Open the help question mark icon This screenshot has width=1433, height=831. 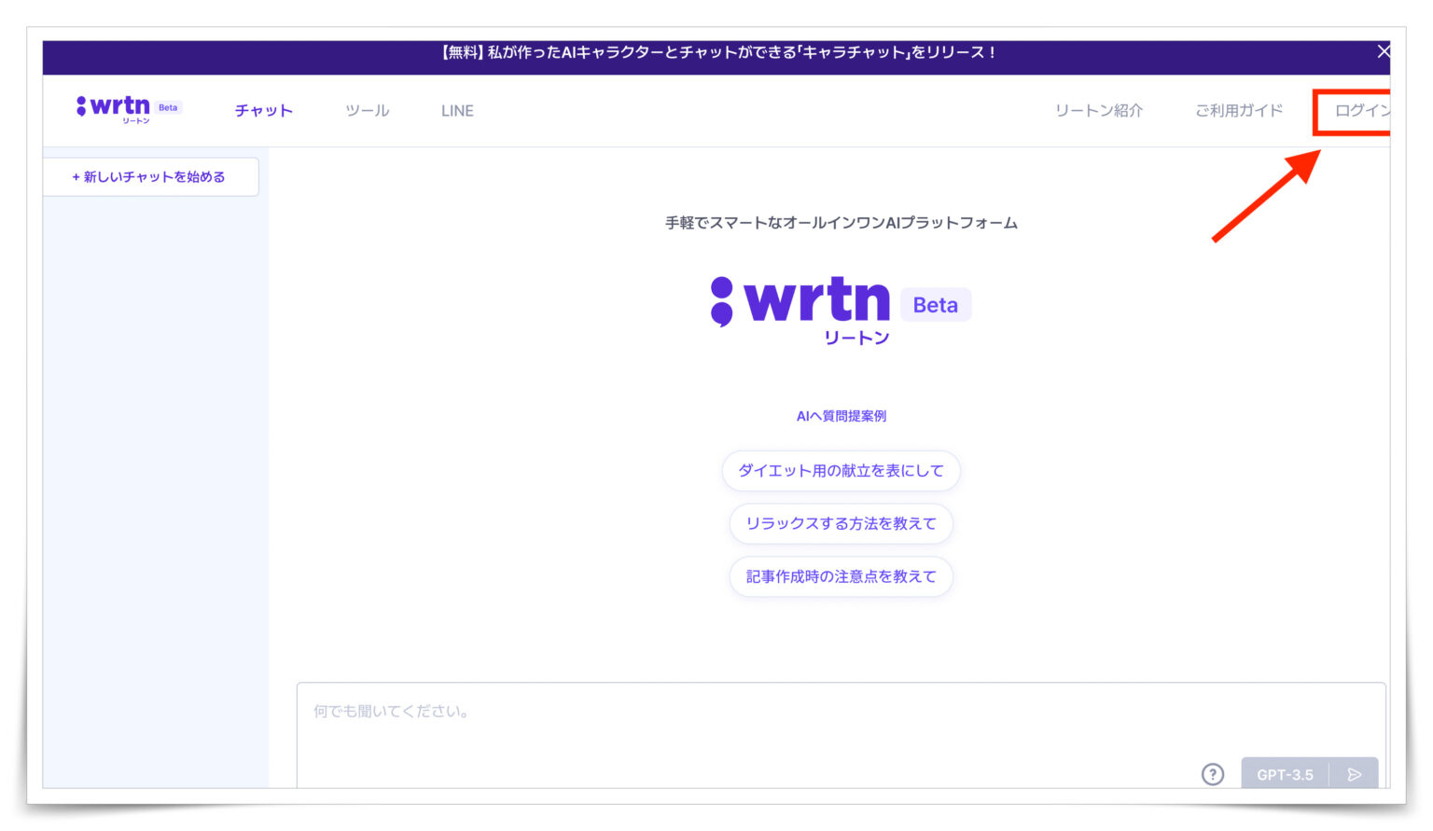pos(1212,774)
